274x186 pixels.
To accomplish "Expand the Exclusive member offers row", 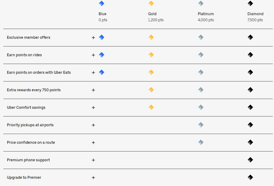I will tap(93, 37).
